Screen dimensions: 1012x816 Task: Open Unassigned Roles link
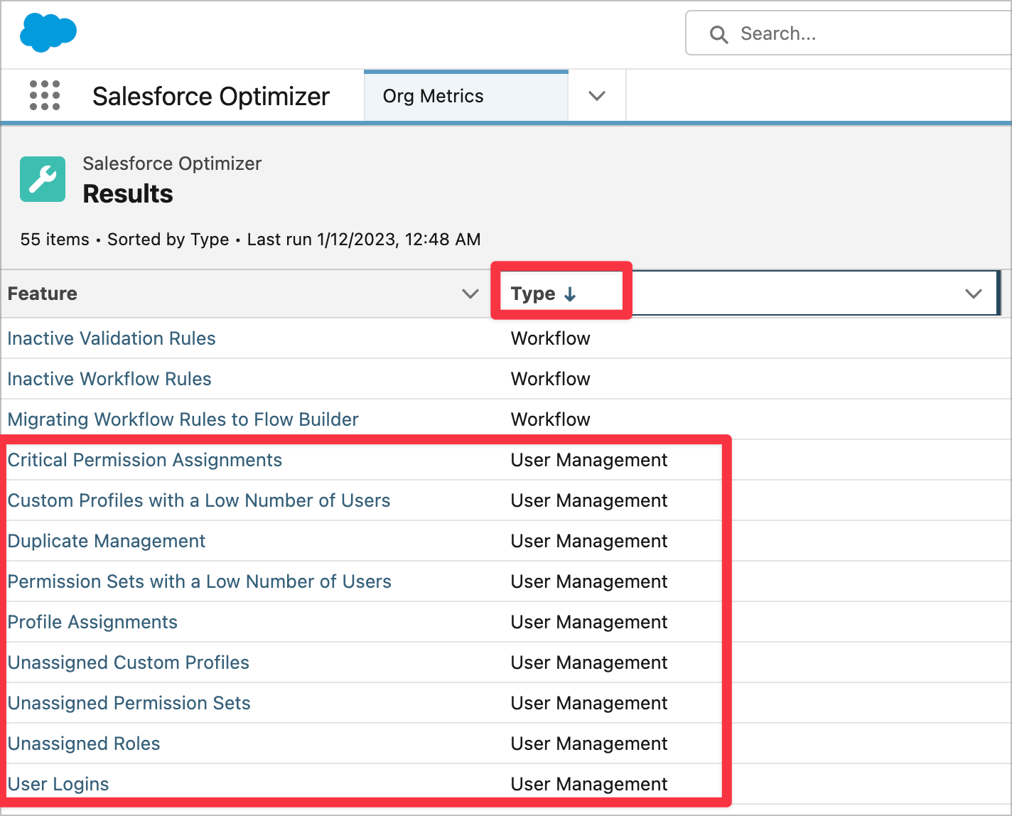84,743
